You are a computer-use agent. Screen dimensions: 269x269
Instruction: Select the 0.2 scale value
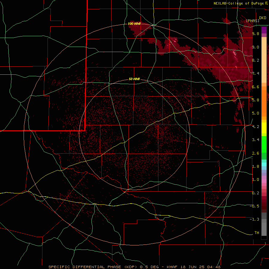(256, 193)
